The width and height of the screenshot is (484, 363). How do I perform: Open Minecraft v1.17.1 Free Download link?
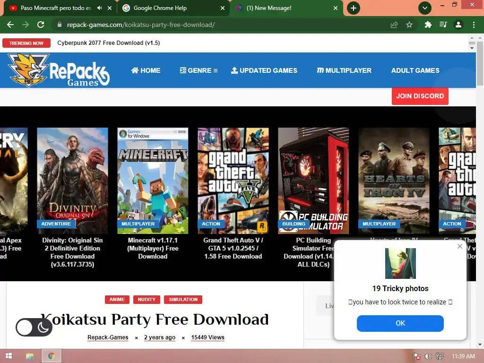[x=153, y=248]
